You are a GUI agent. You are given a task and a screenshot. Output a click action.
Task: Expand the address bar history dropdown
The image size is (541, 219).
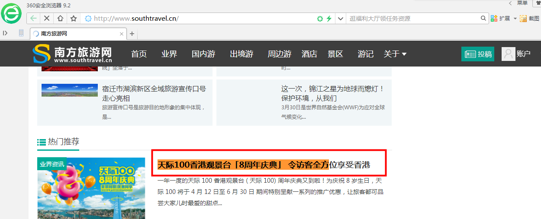pyautogui.click(x=341, y=19)
